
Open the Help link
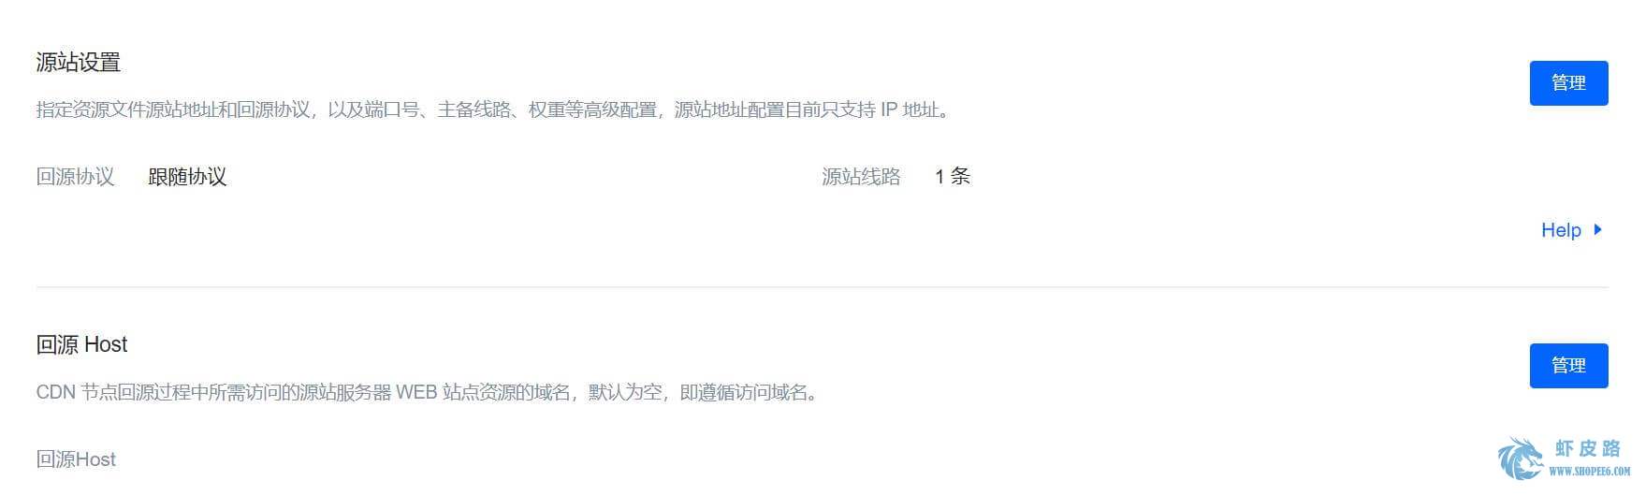[1560, 230]
